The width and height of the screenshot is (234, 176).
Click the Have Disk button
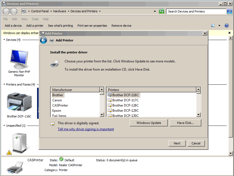185,123
